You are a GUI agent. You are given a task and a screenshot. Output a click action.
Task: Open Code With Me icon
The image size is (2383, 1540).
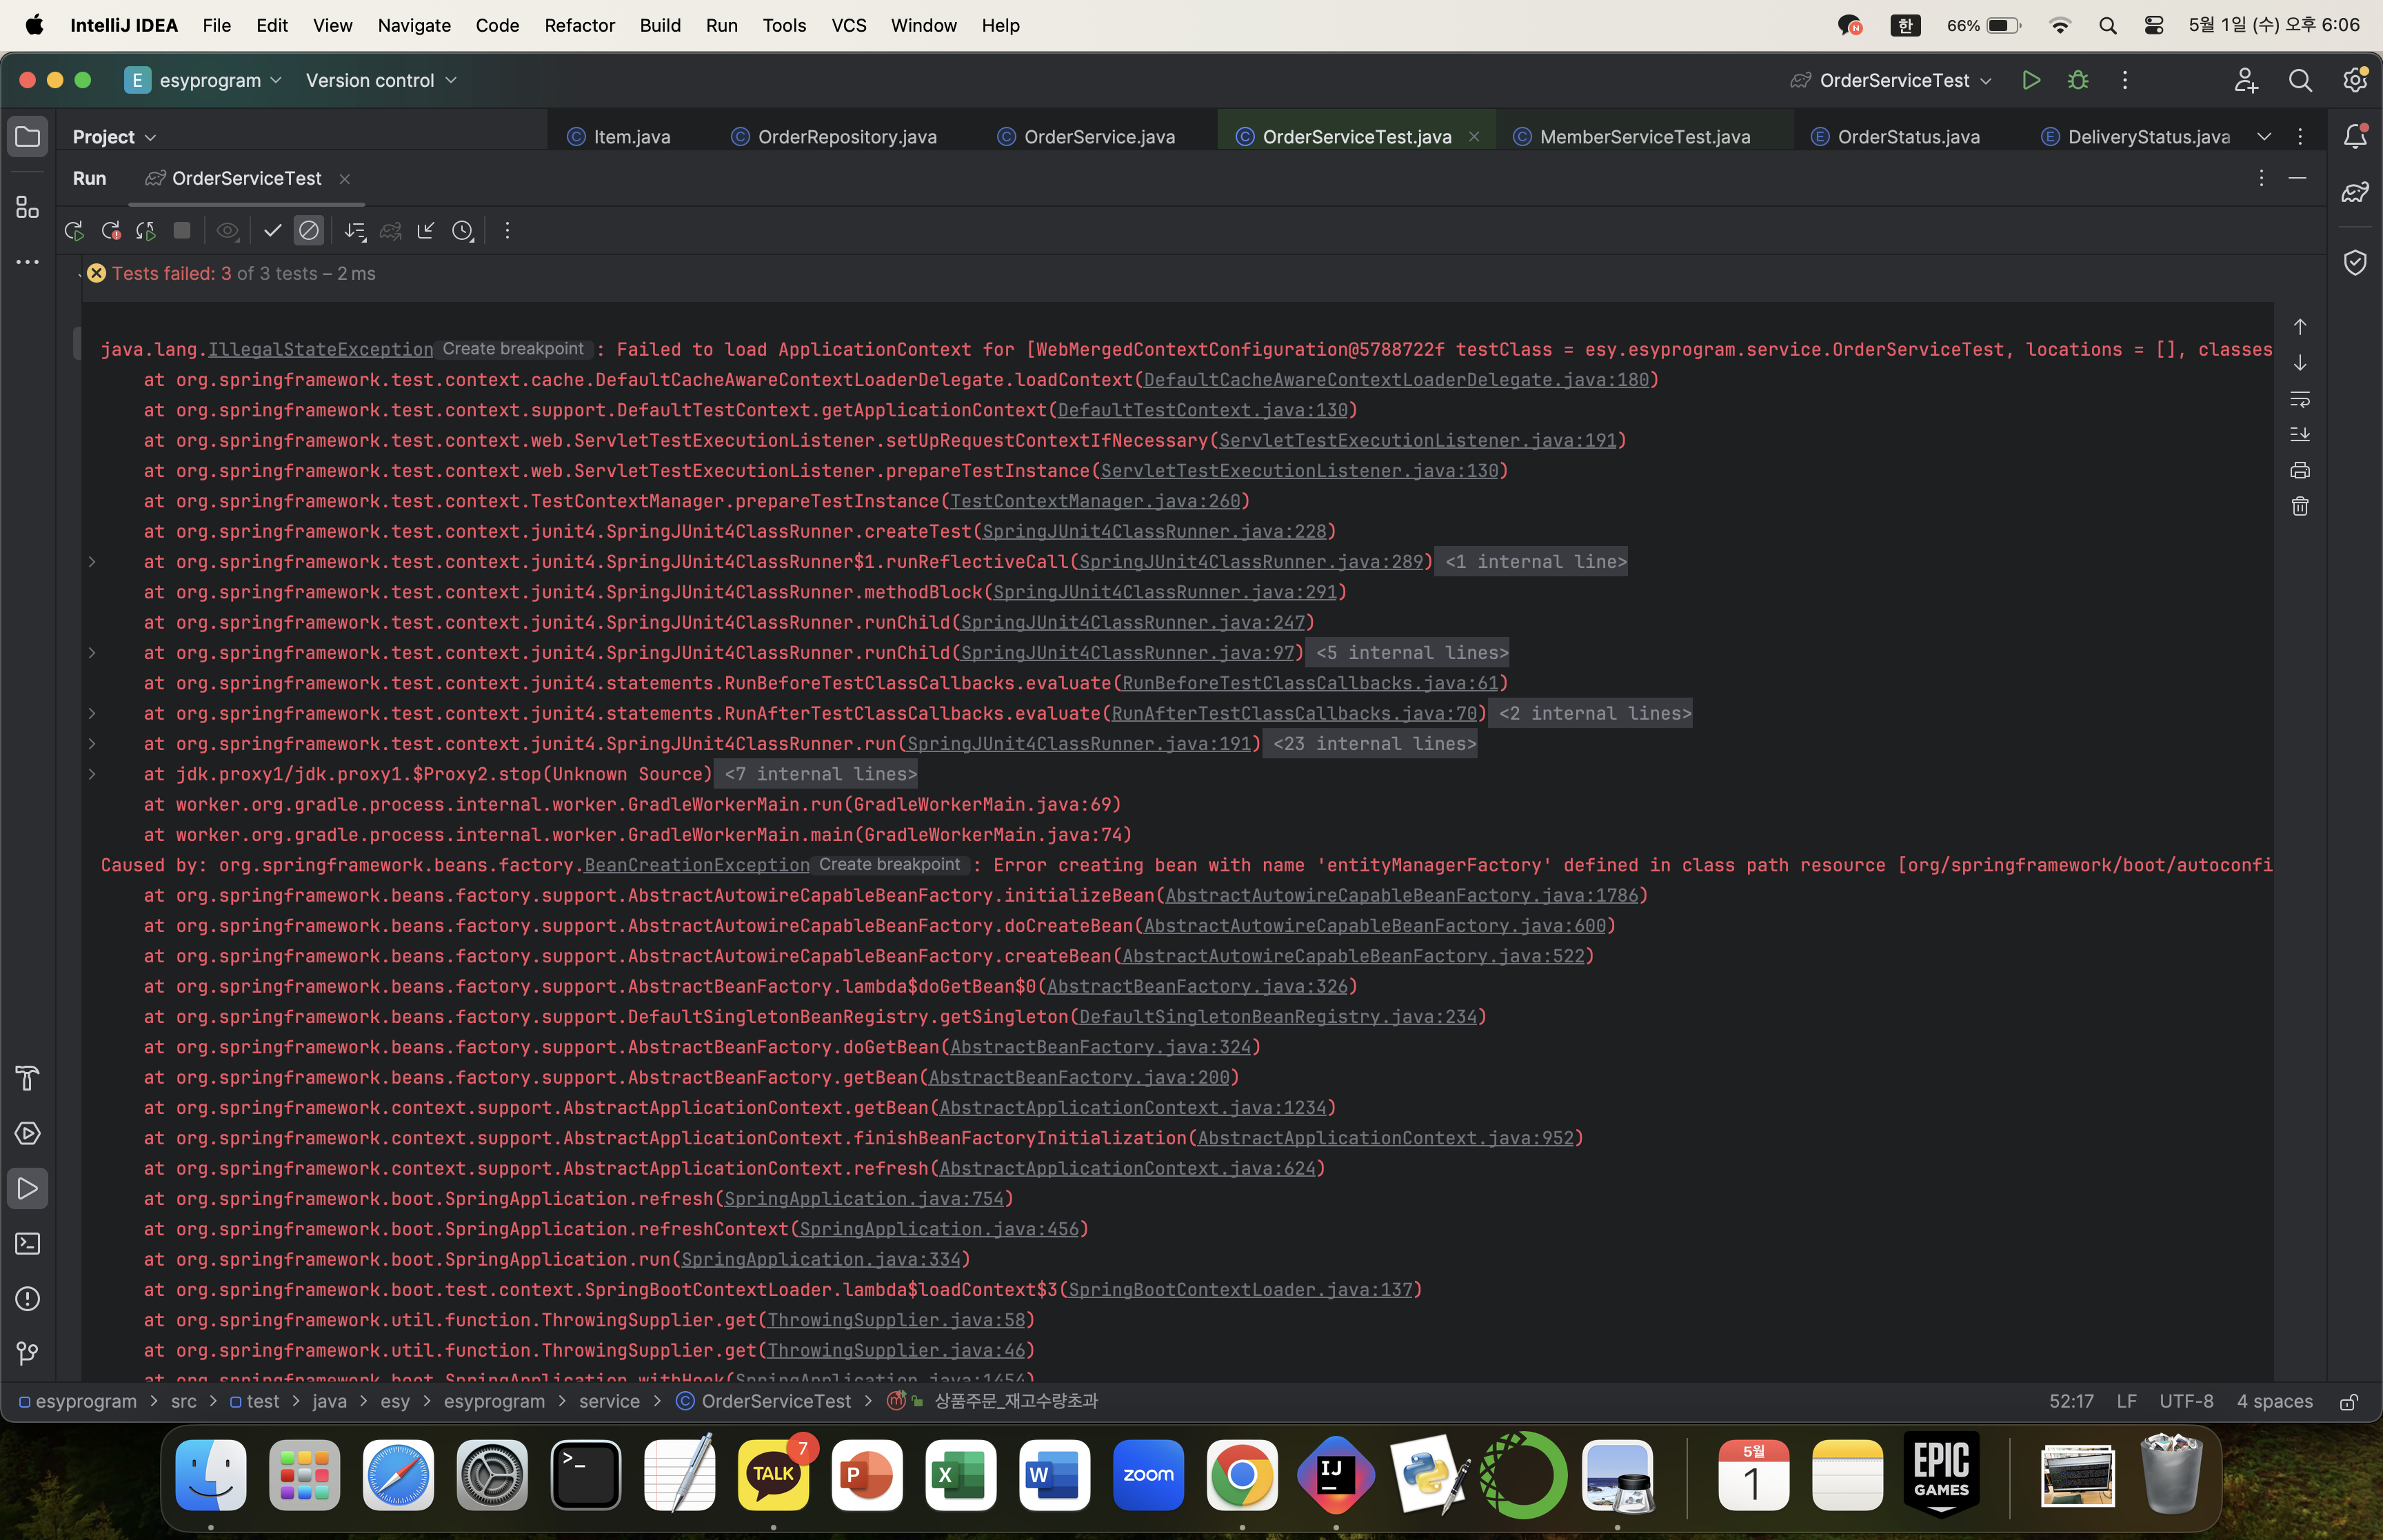coord(2246,80)
